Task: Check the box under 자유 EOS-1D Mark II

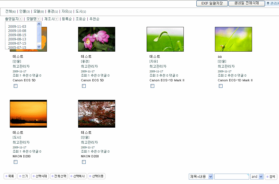Action: click(x=152, y=86)
